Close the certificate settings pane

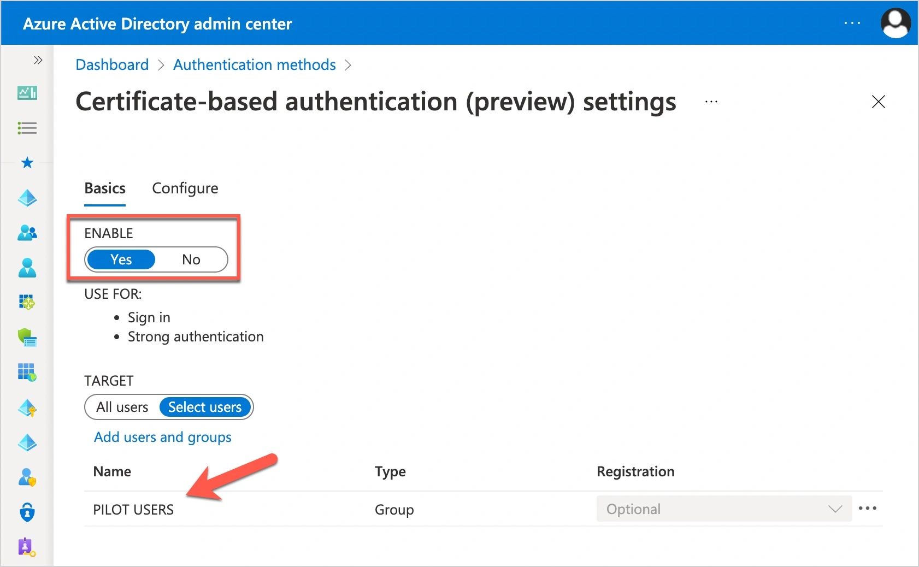click(878, 102)
